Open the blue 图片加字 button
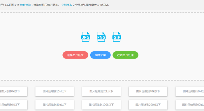The height and width of the screenshot is (111, 204). point(101,55)
